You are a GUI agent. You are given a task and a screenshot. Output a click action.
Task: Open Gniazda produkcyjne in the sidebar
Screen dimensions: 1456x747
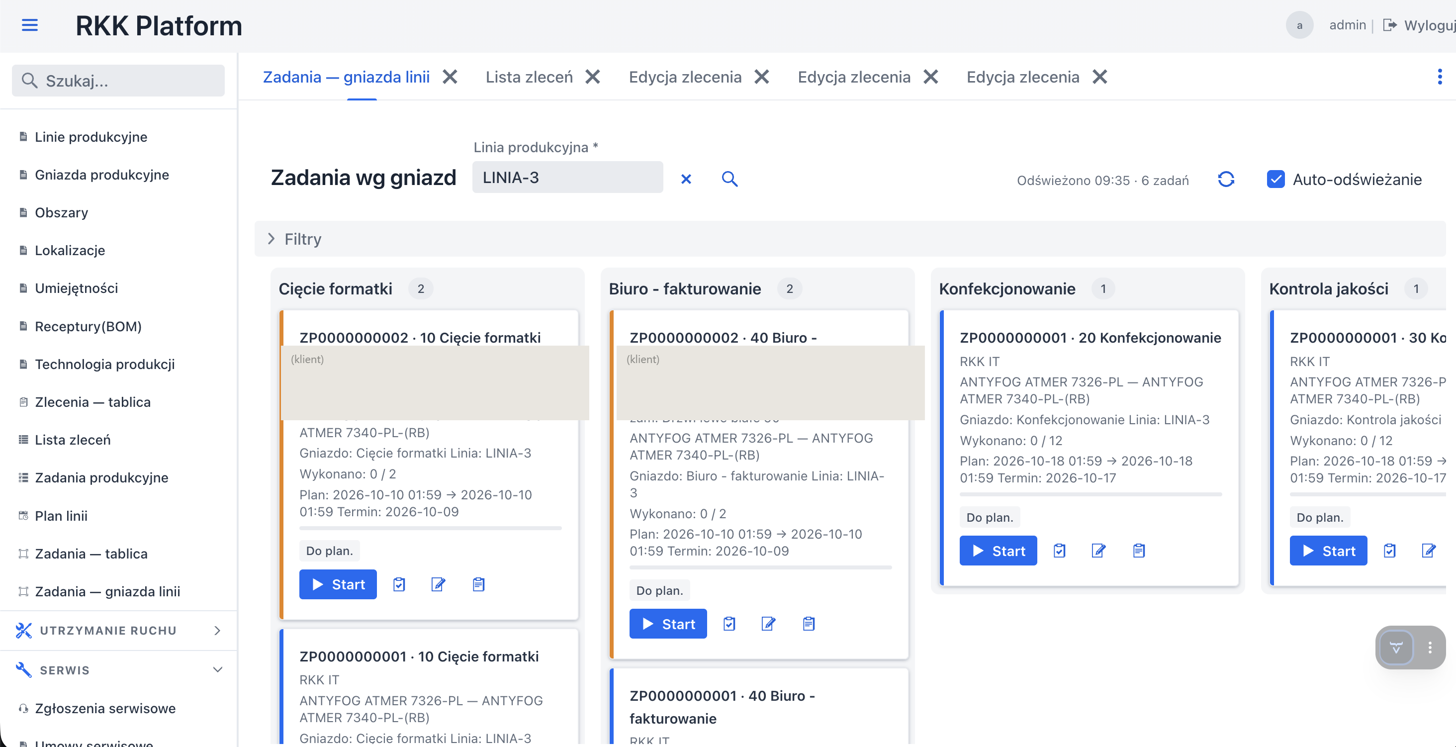[x=101, y=175]
